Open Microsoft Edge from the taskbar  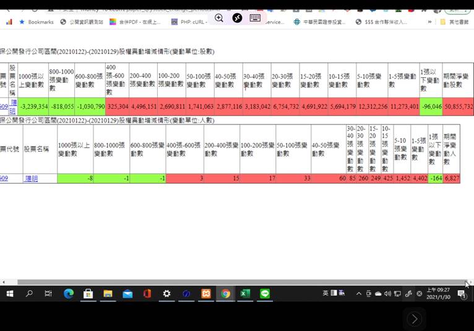coord(69,294)
